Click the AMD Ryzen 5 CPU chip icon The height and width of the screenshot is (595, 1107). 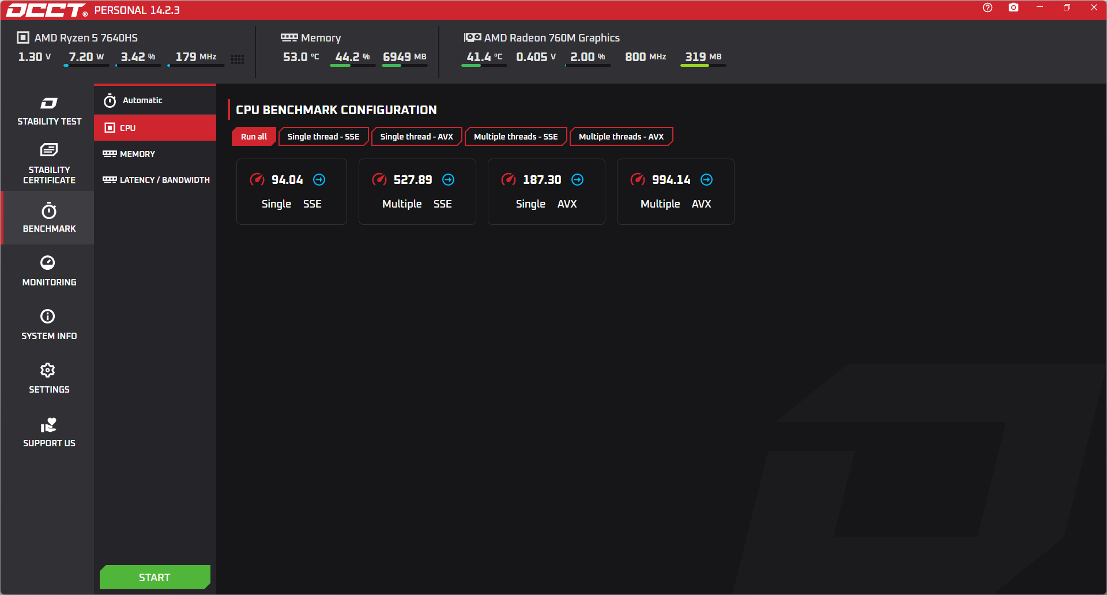point(23,37)
